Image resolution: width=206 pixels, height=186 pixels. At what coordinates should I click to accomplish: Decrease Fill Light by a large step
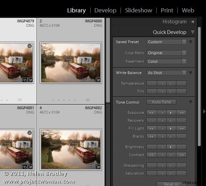tap(152, 129)
